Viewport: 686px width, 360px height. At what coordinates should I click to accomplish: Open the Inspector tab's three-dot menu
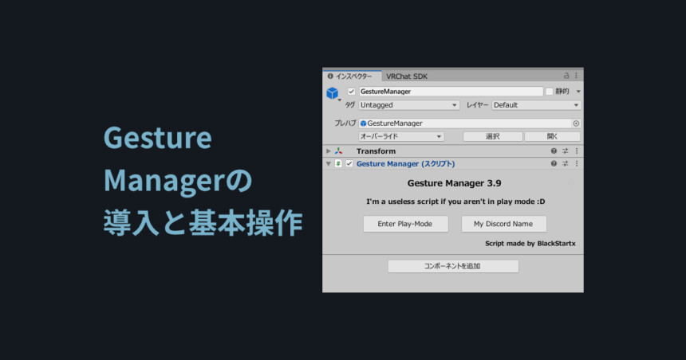[576, 76]
